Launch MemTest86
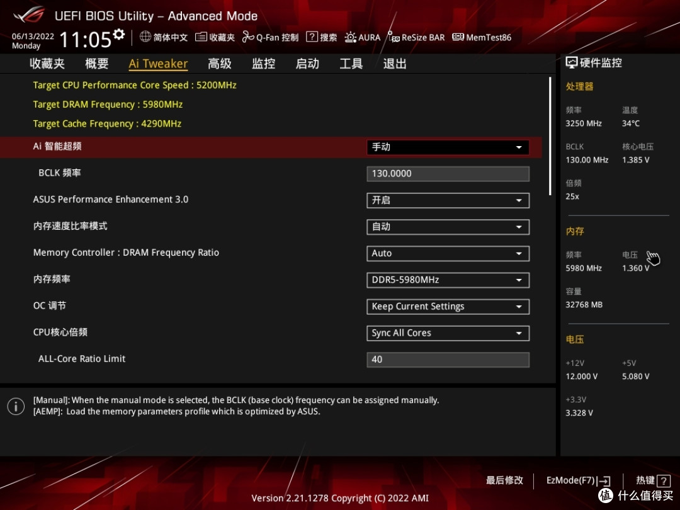Viewport: 680px width, 510px height. [482, 37]
